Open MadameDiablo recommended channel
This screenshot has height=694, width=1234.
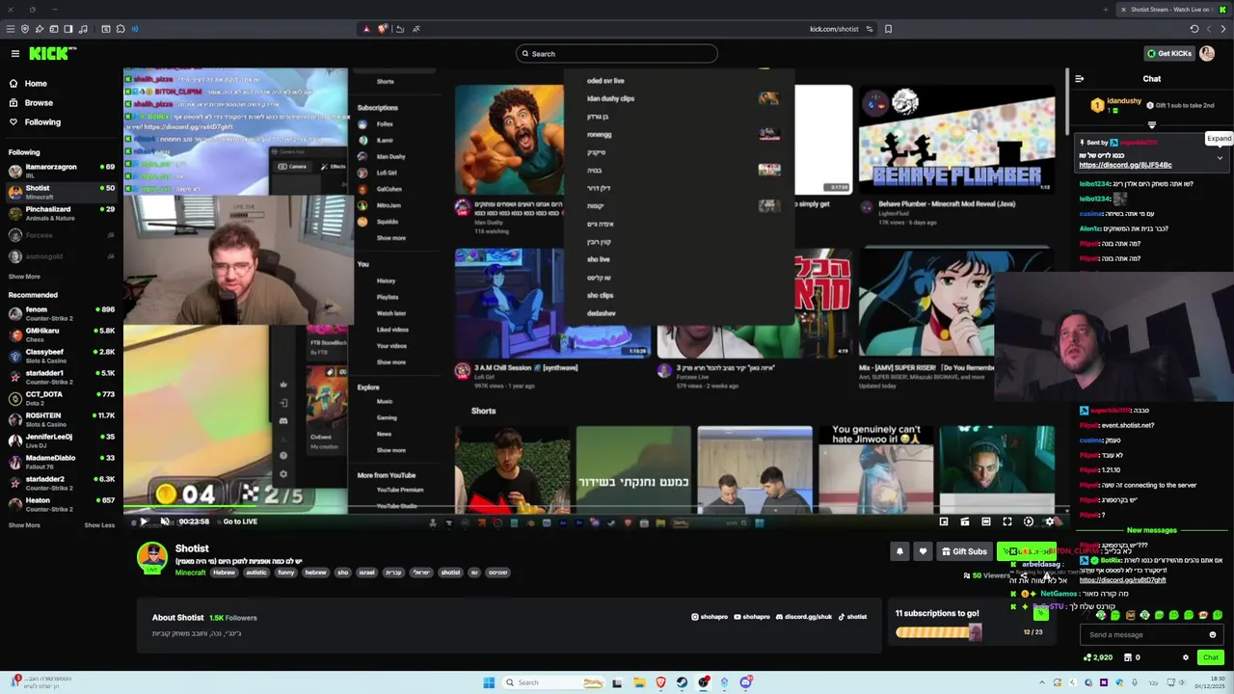click(x=61, y=462)
